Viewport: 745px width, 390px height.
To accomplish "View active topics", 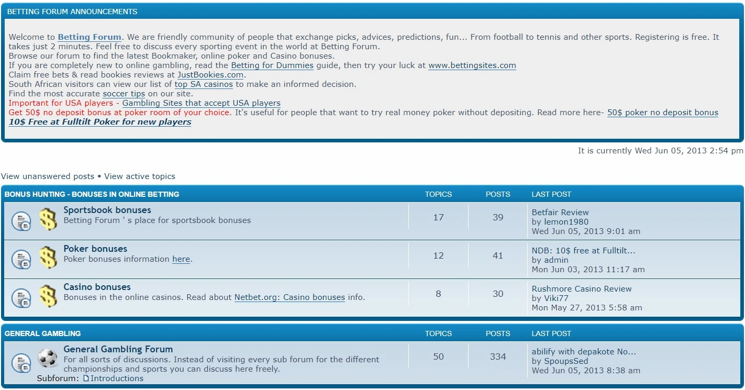I will point(140,176).
